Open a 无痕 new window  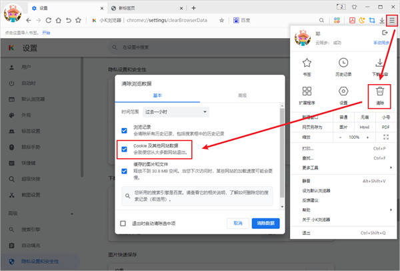tap(365, 117)
